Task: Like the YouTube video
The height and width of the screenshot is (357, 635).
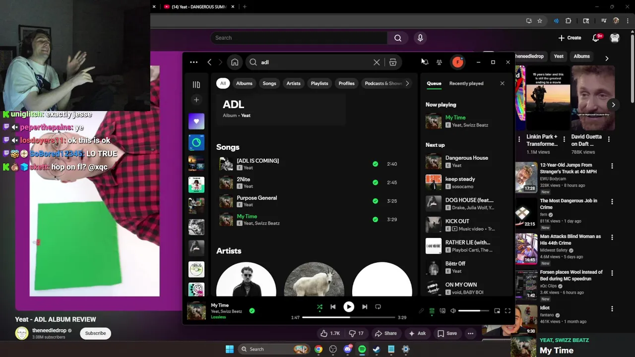Action: (x=329, y=333)
